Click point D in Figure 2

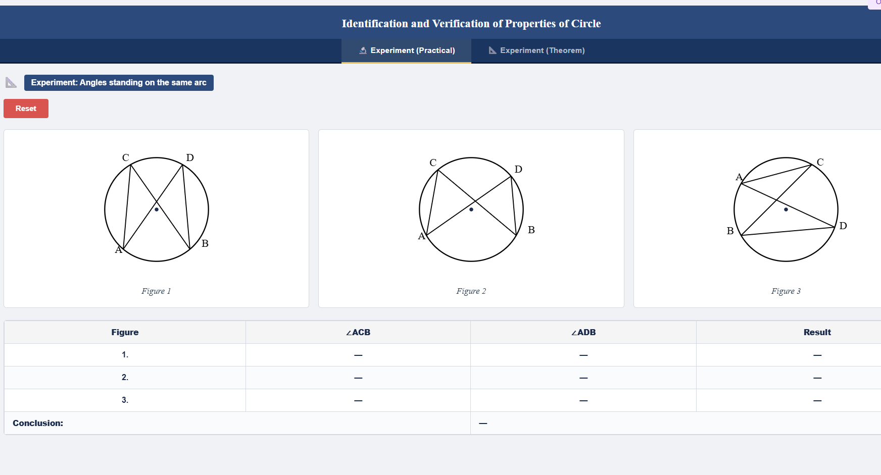point(518,170)
